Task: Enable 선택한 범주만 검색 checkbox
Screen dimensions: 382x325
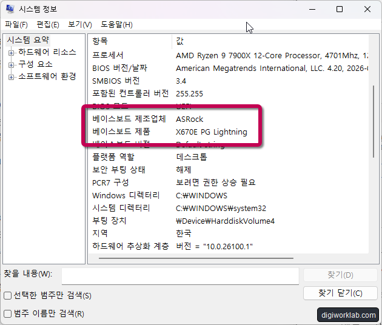Action: click(x=7, y=295)
